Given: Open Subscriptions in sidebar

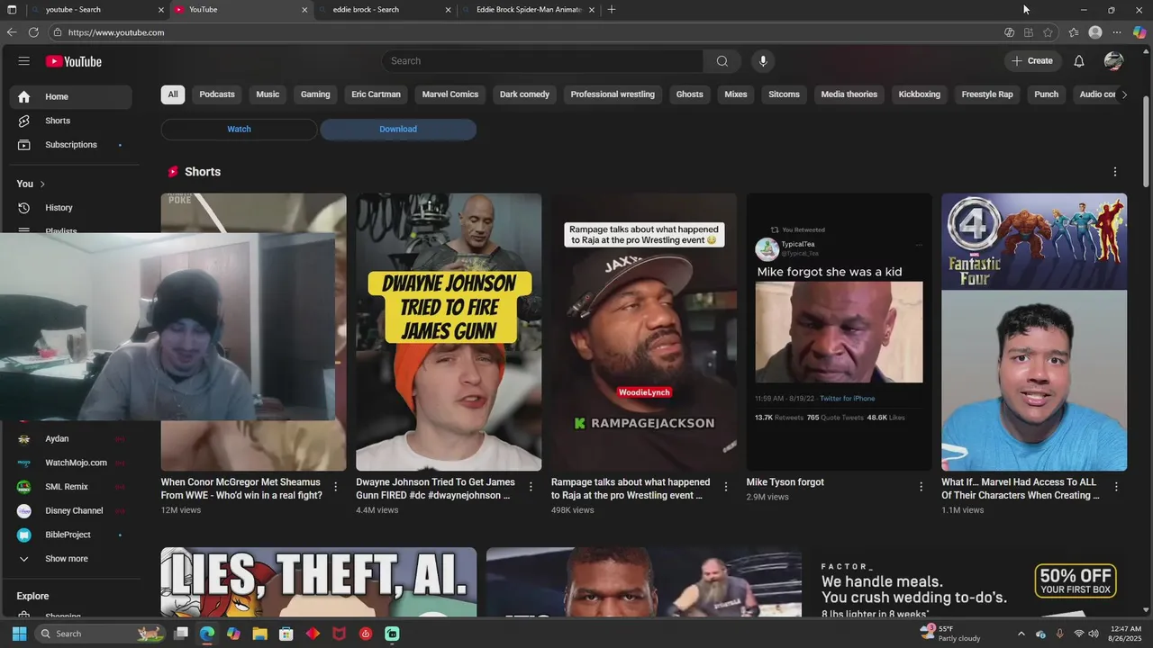Looking at the screenshot, I should point(70,145).
